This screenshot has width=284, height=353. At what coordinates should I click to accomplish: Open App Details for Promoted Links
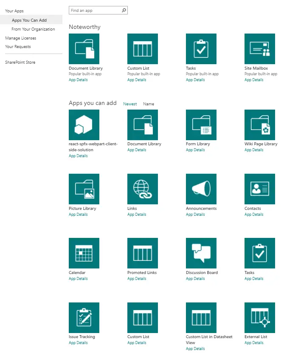click(137, 279)
